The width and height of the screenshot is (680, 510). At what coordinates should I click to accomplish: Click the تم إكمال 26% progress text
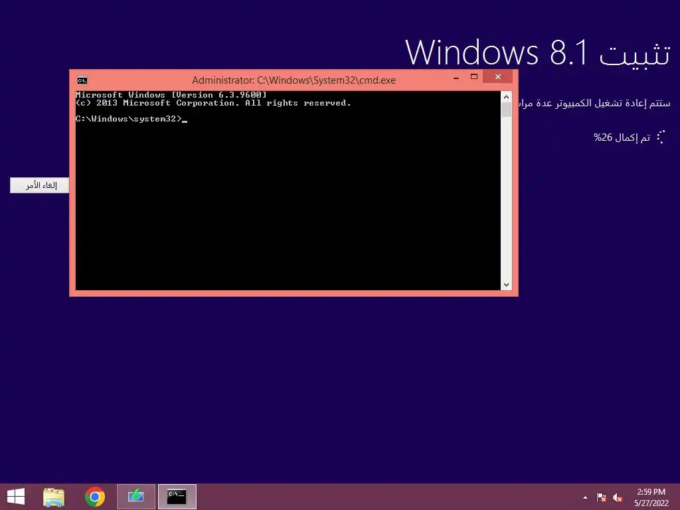[x=622, y=137]
